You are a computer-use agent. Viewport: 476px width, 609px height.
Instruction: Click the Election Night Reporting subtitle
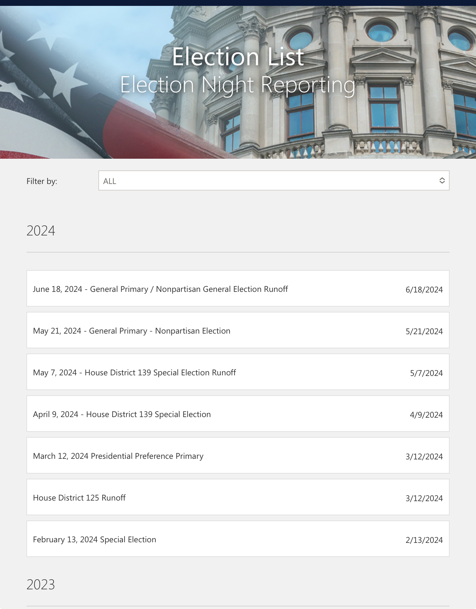[238, 85]
